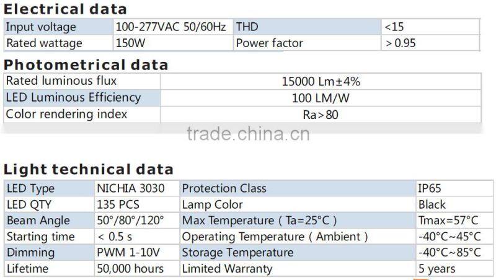
Task: Click the LED Luminous Efficiency label
Action: tap(73, 97)
